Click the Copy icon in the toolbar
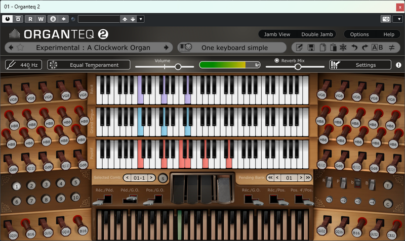405x241 pixels. point(322,47)
